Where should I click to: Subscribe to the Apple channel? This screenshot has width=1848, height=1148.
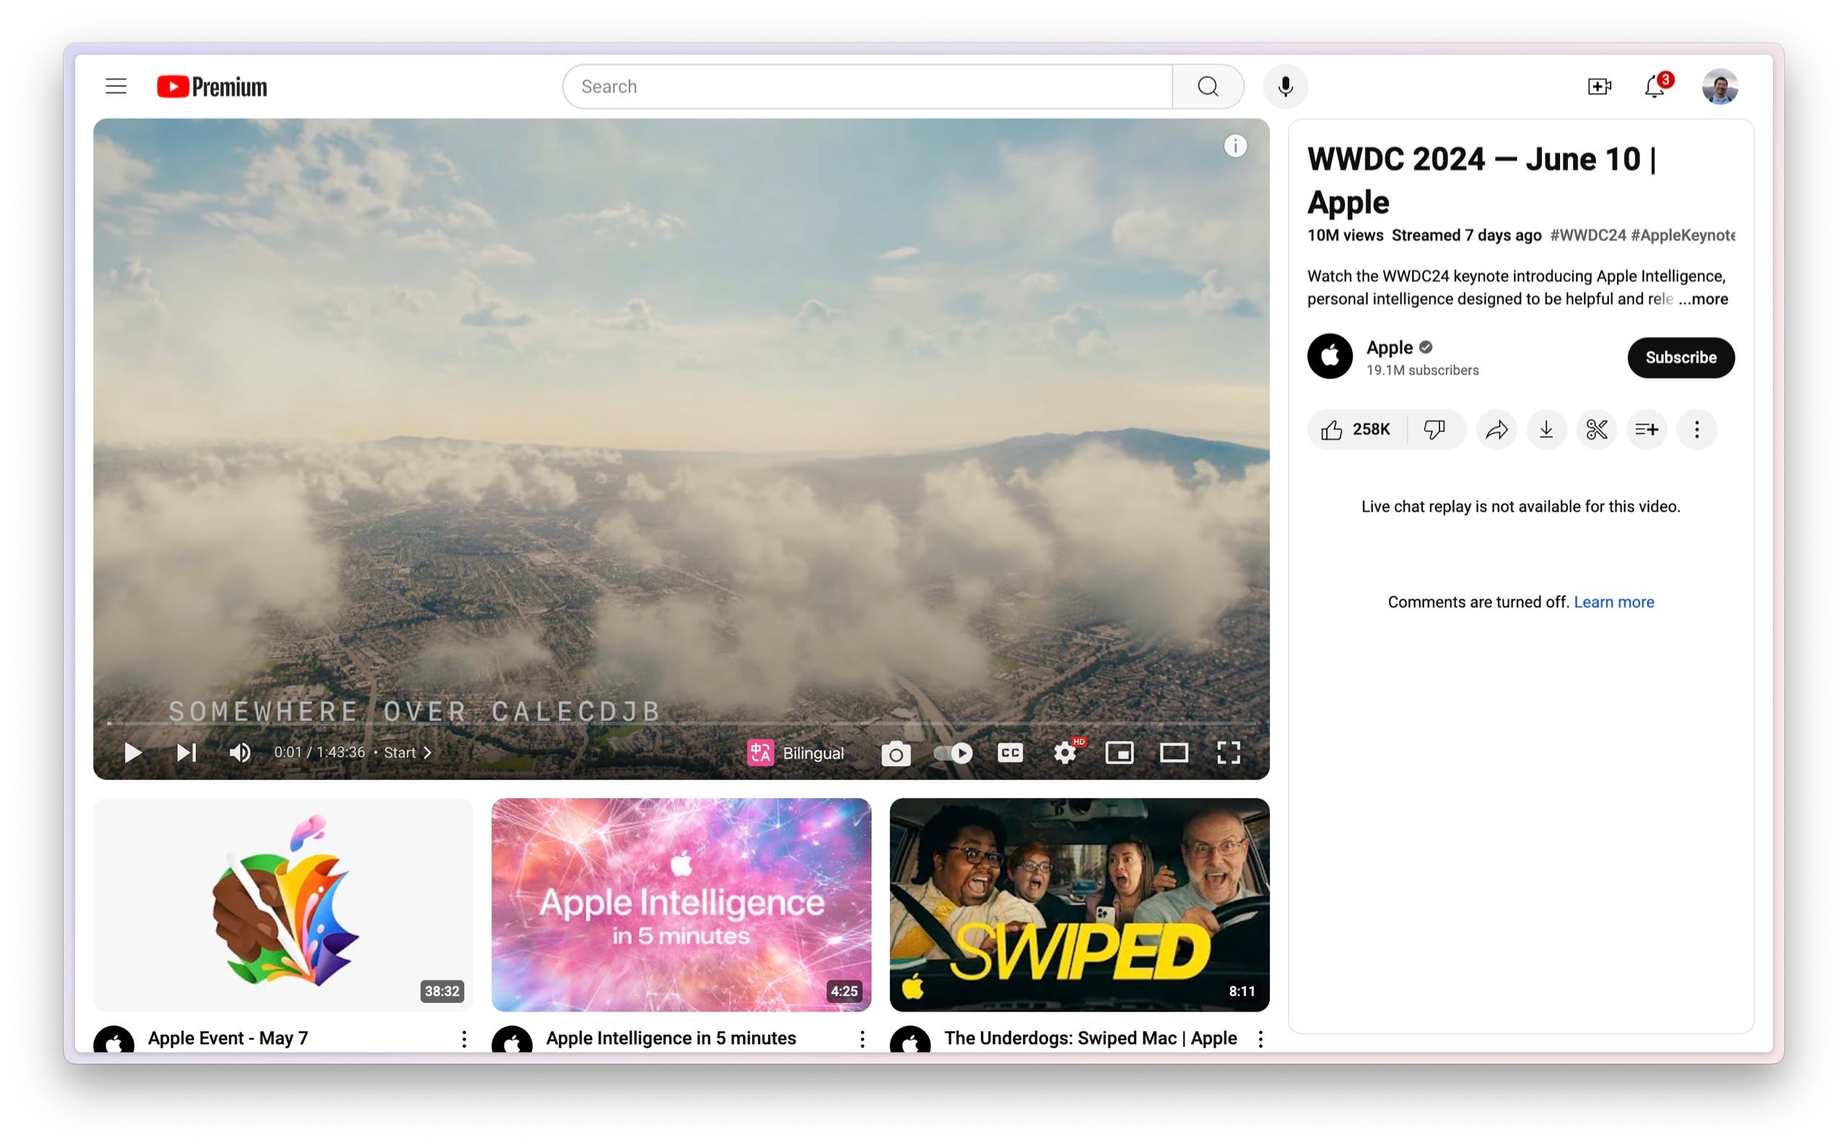click(x=1680, y=358)
